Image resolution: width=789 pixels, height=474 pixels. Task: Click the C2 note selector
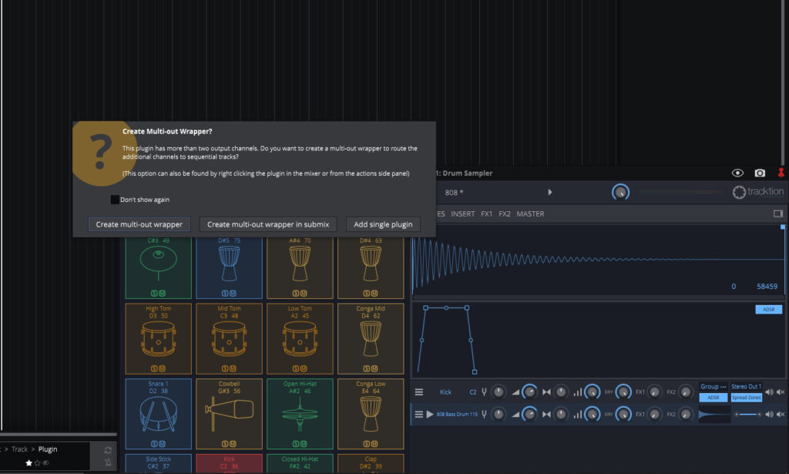pyautogui.click(x=473, y=392)
